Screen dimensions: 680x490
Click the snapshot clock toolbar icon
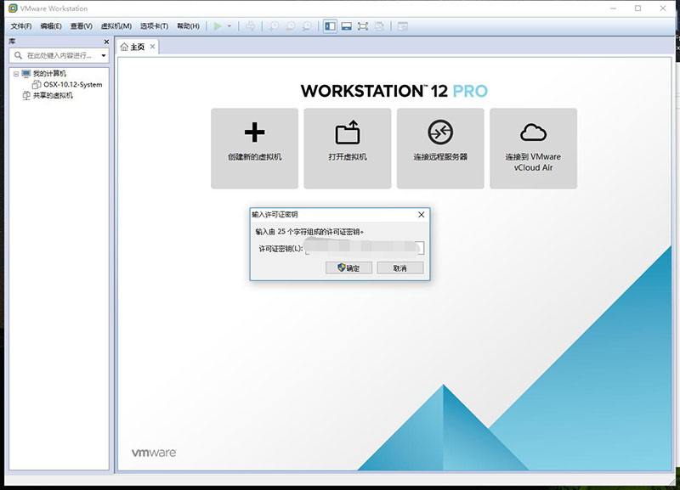click(x=274, y=26)
